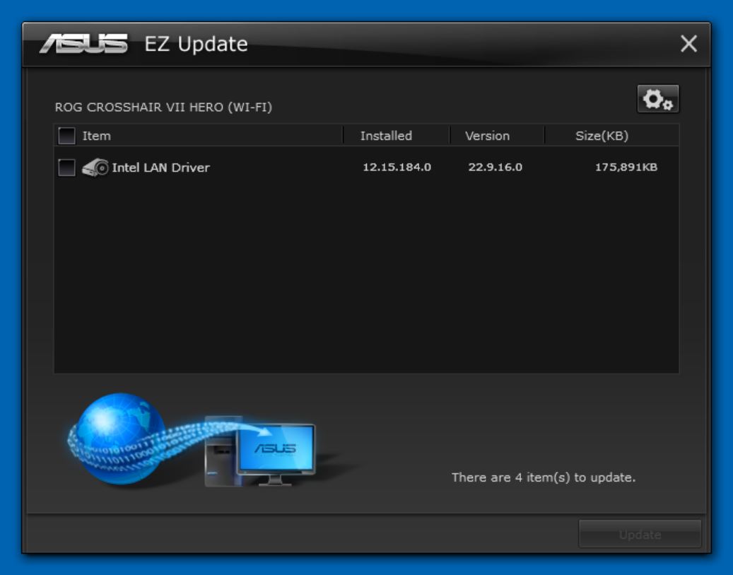Click the Item column header
The image size is (733, 575).
point(97,136)
